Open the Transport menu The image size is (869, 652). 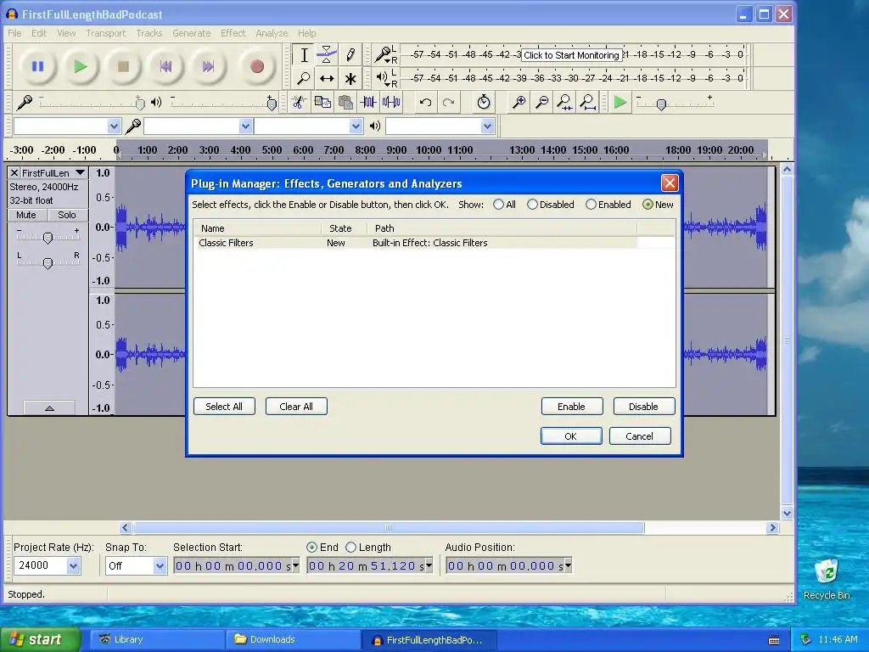[106, 33]
